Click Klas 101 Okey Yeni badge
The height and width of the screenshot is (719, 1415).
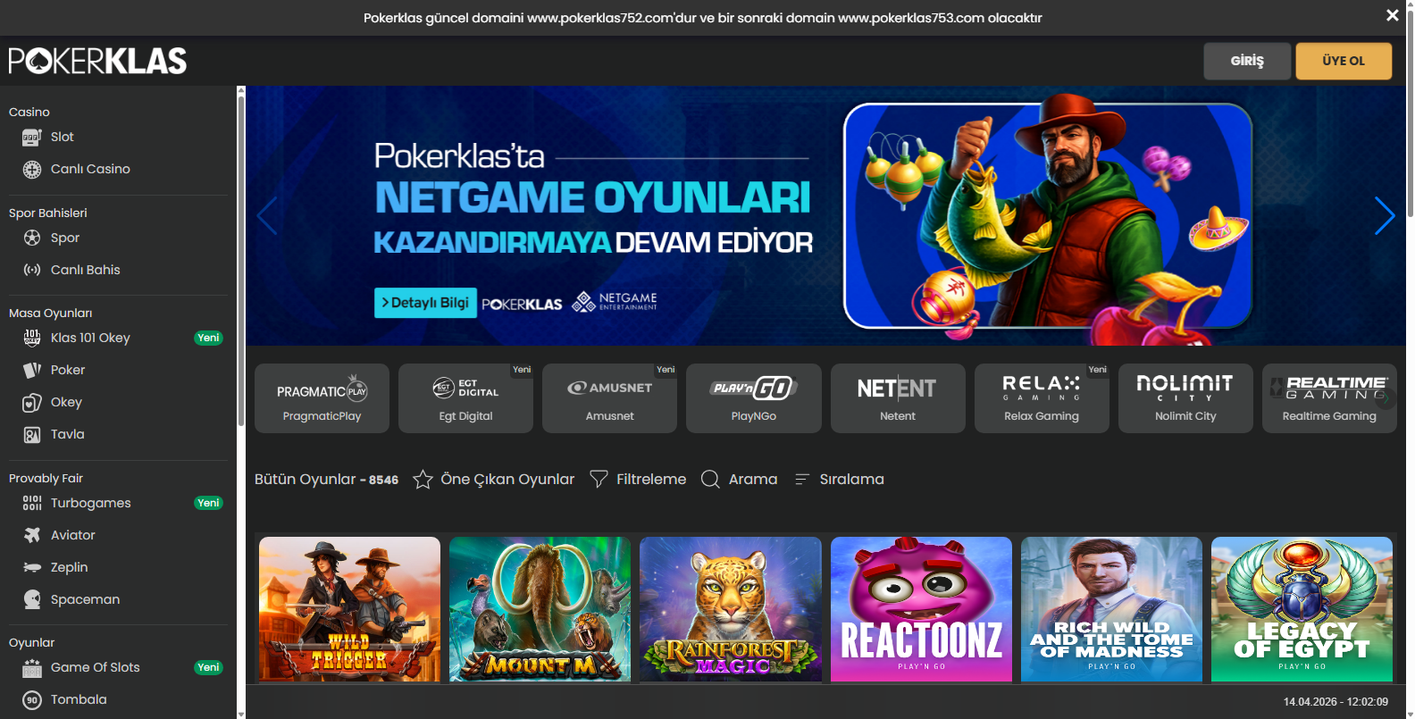pyautogui.click(x=208, y=338)
